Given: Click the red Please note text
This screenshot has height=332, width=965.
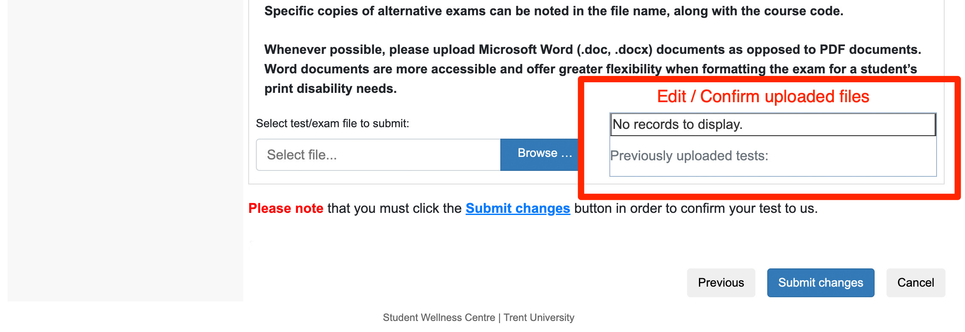Looking at the screenshot, I should (x=286, y=208).
